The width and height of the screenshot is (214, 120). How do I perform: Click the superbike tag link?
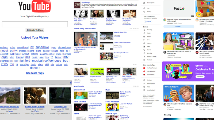(42, 47)
